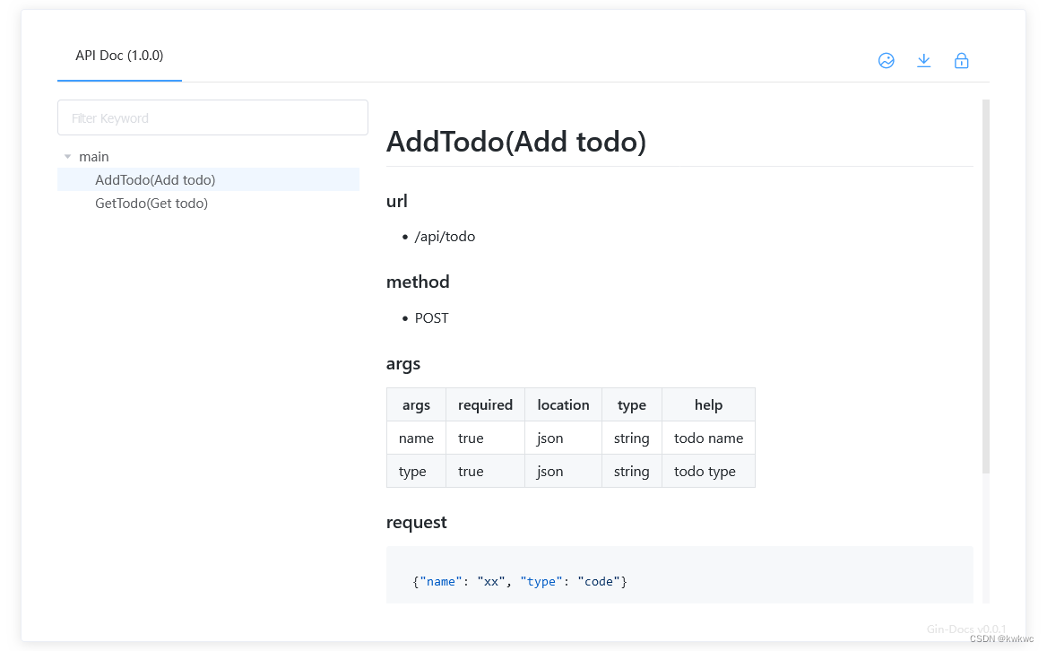Select the API Doc (1.0.0) tab
Screen dimensions: 1047x651
119,56
